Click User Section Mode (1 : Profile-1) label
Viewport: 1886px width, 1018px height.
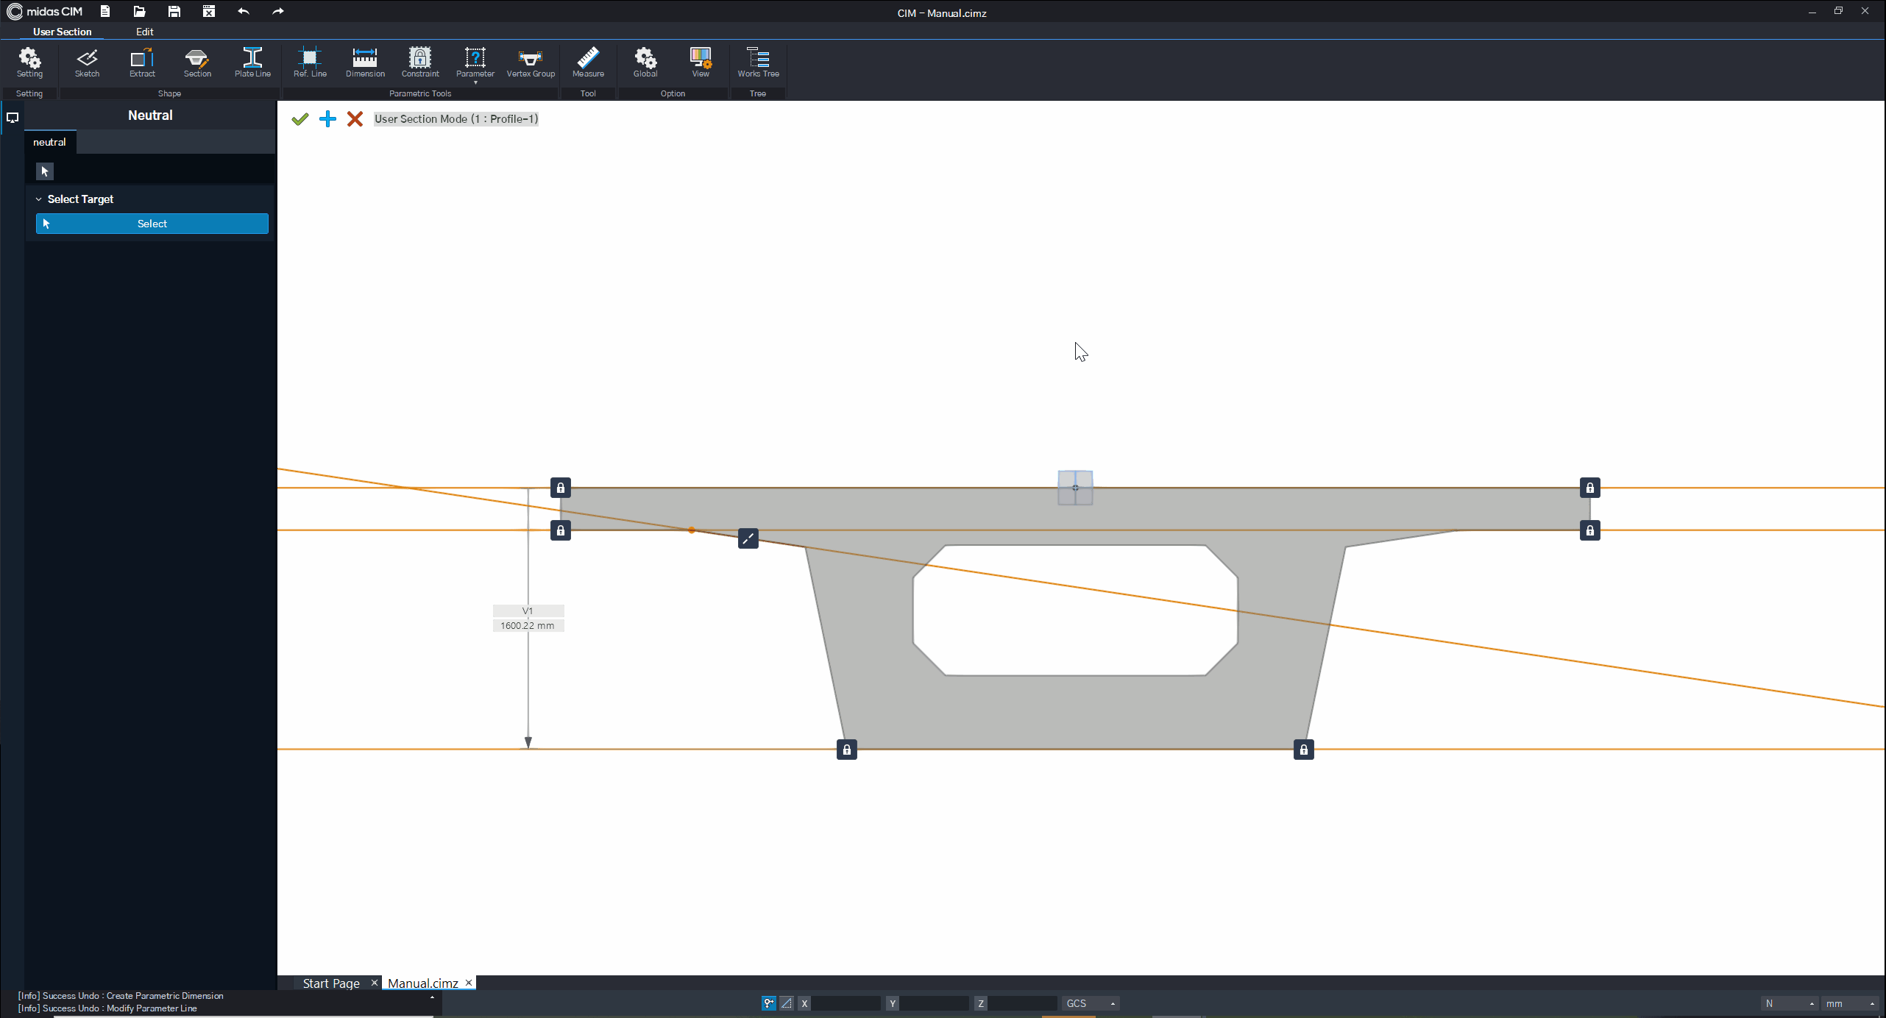pyautogui.click(x=456, y=119)
